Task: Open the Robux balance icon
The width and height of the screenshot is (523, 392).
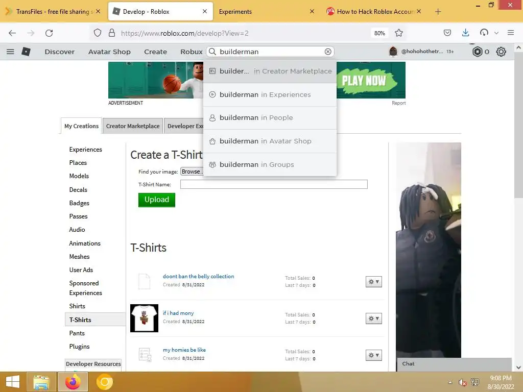Action: click(x=478, y=52)
